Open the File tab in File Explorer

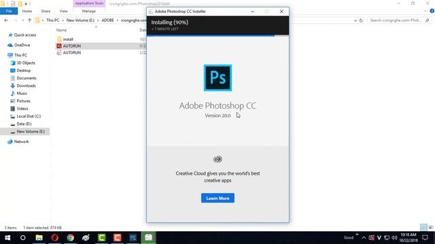click(9, 11)
